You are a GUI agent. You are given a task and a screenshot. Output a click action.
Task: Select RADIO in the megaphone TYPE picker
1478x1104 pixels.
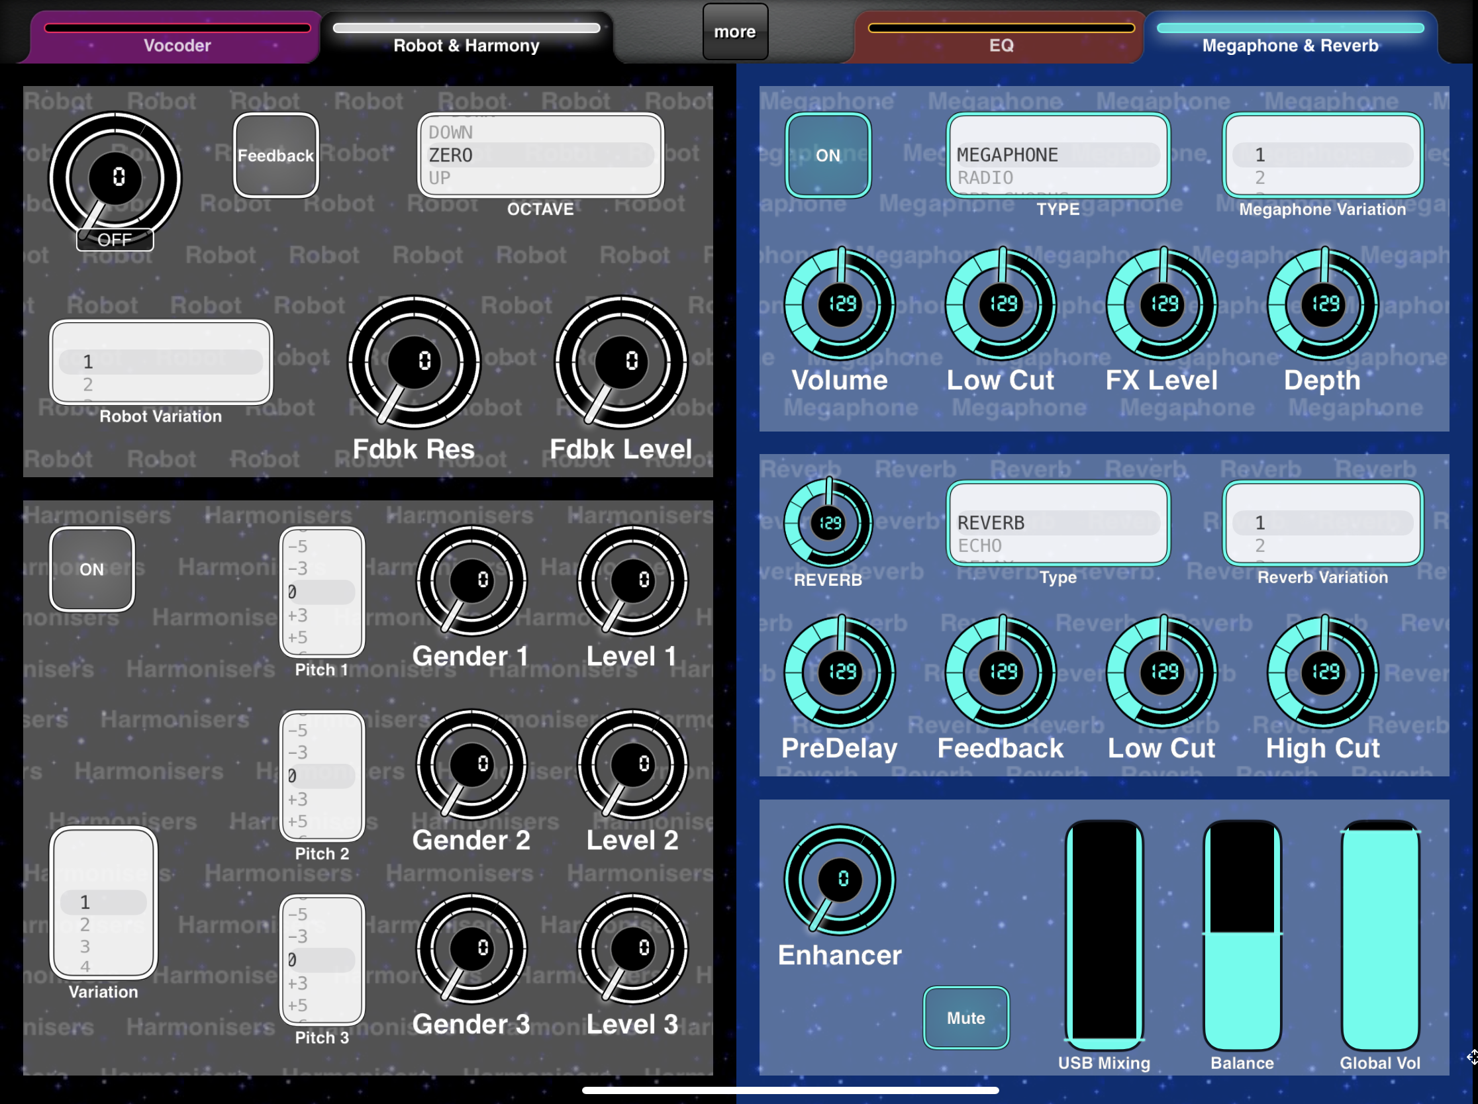tap(985, 177)
